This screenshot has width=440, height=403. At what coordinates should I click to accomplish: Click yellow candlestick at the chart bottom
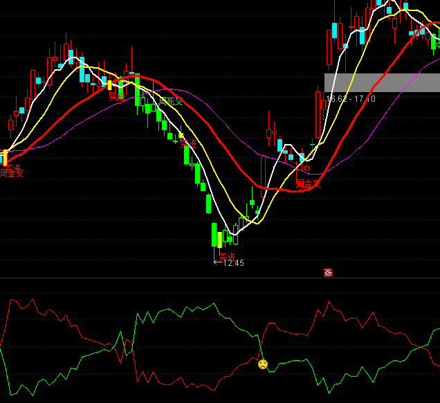tap(220, 240)
